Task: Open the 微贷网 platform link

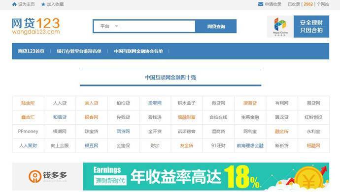Action: [218, 103]
